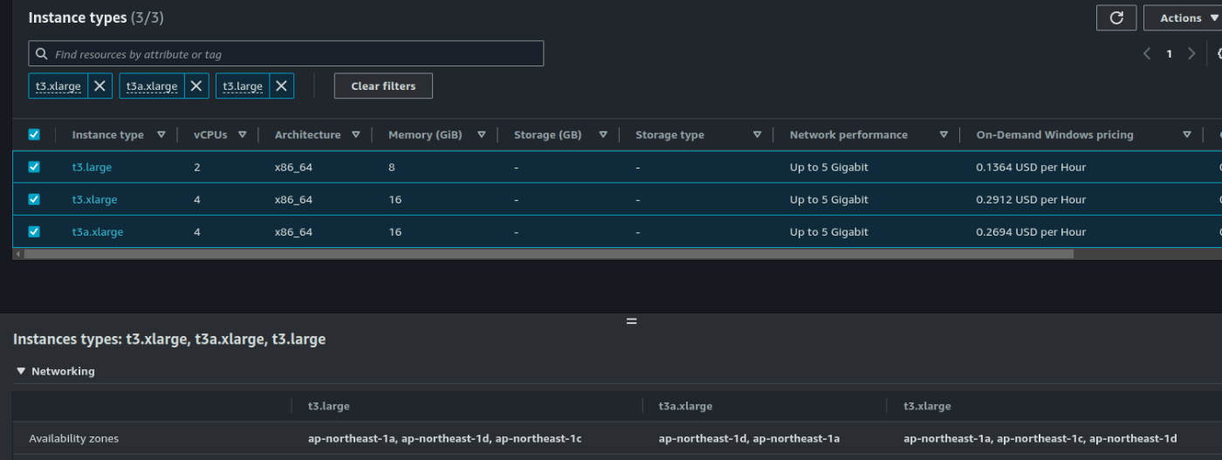Sort by Instance type column arrow

point(161,134)
